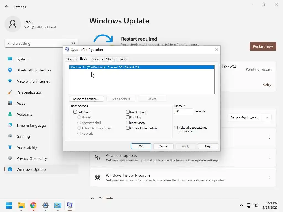Select the Windows 11 boot entry

click(142, 67)
